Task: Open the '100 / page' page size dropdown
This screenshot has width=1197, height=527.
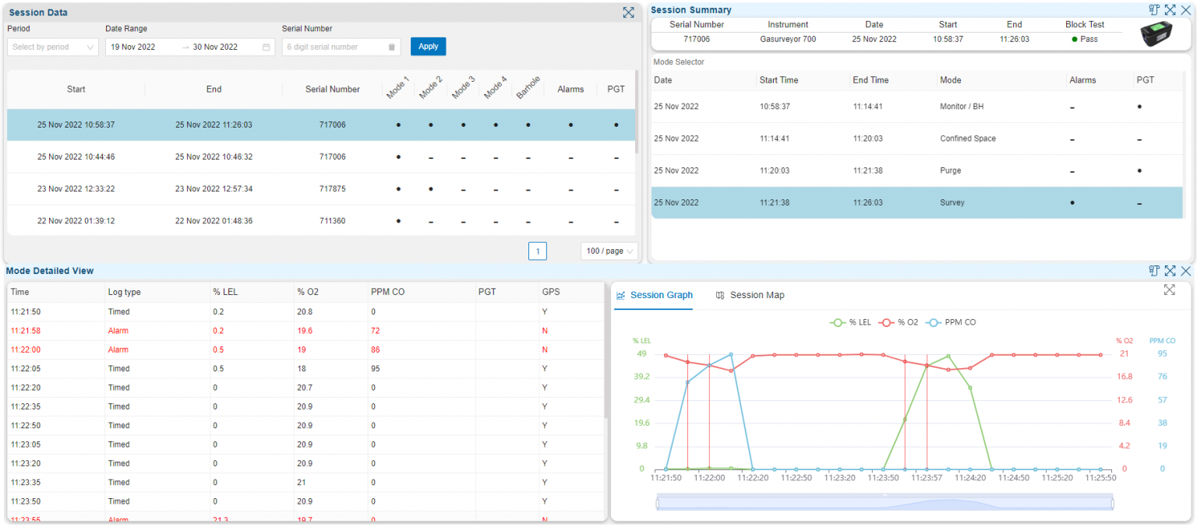Action: coord(609,251)
